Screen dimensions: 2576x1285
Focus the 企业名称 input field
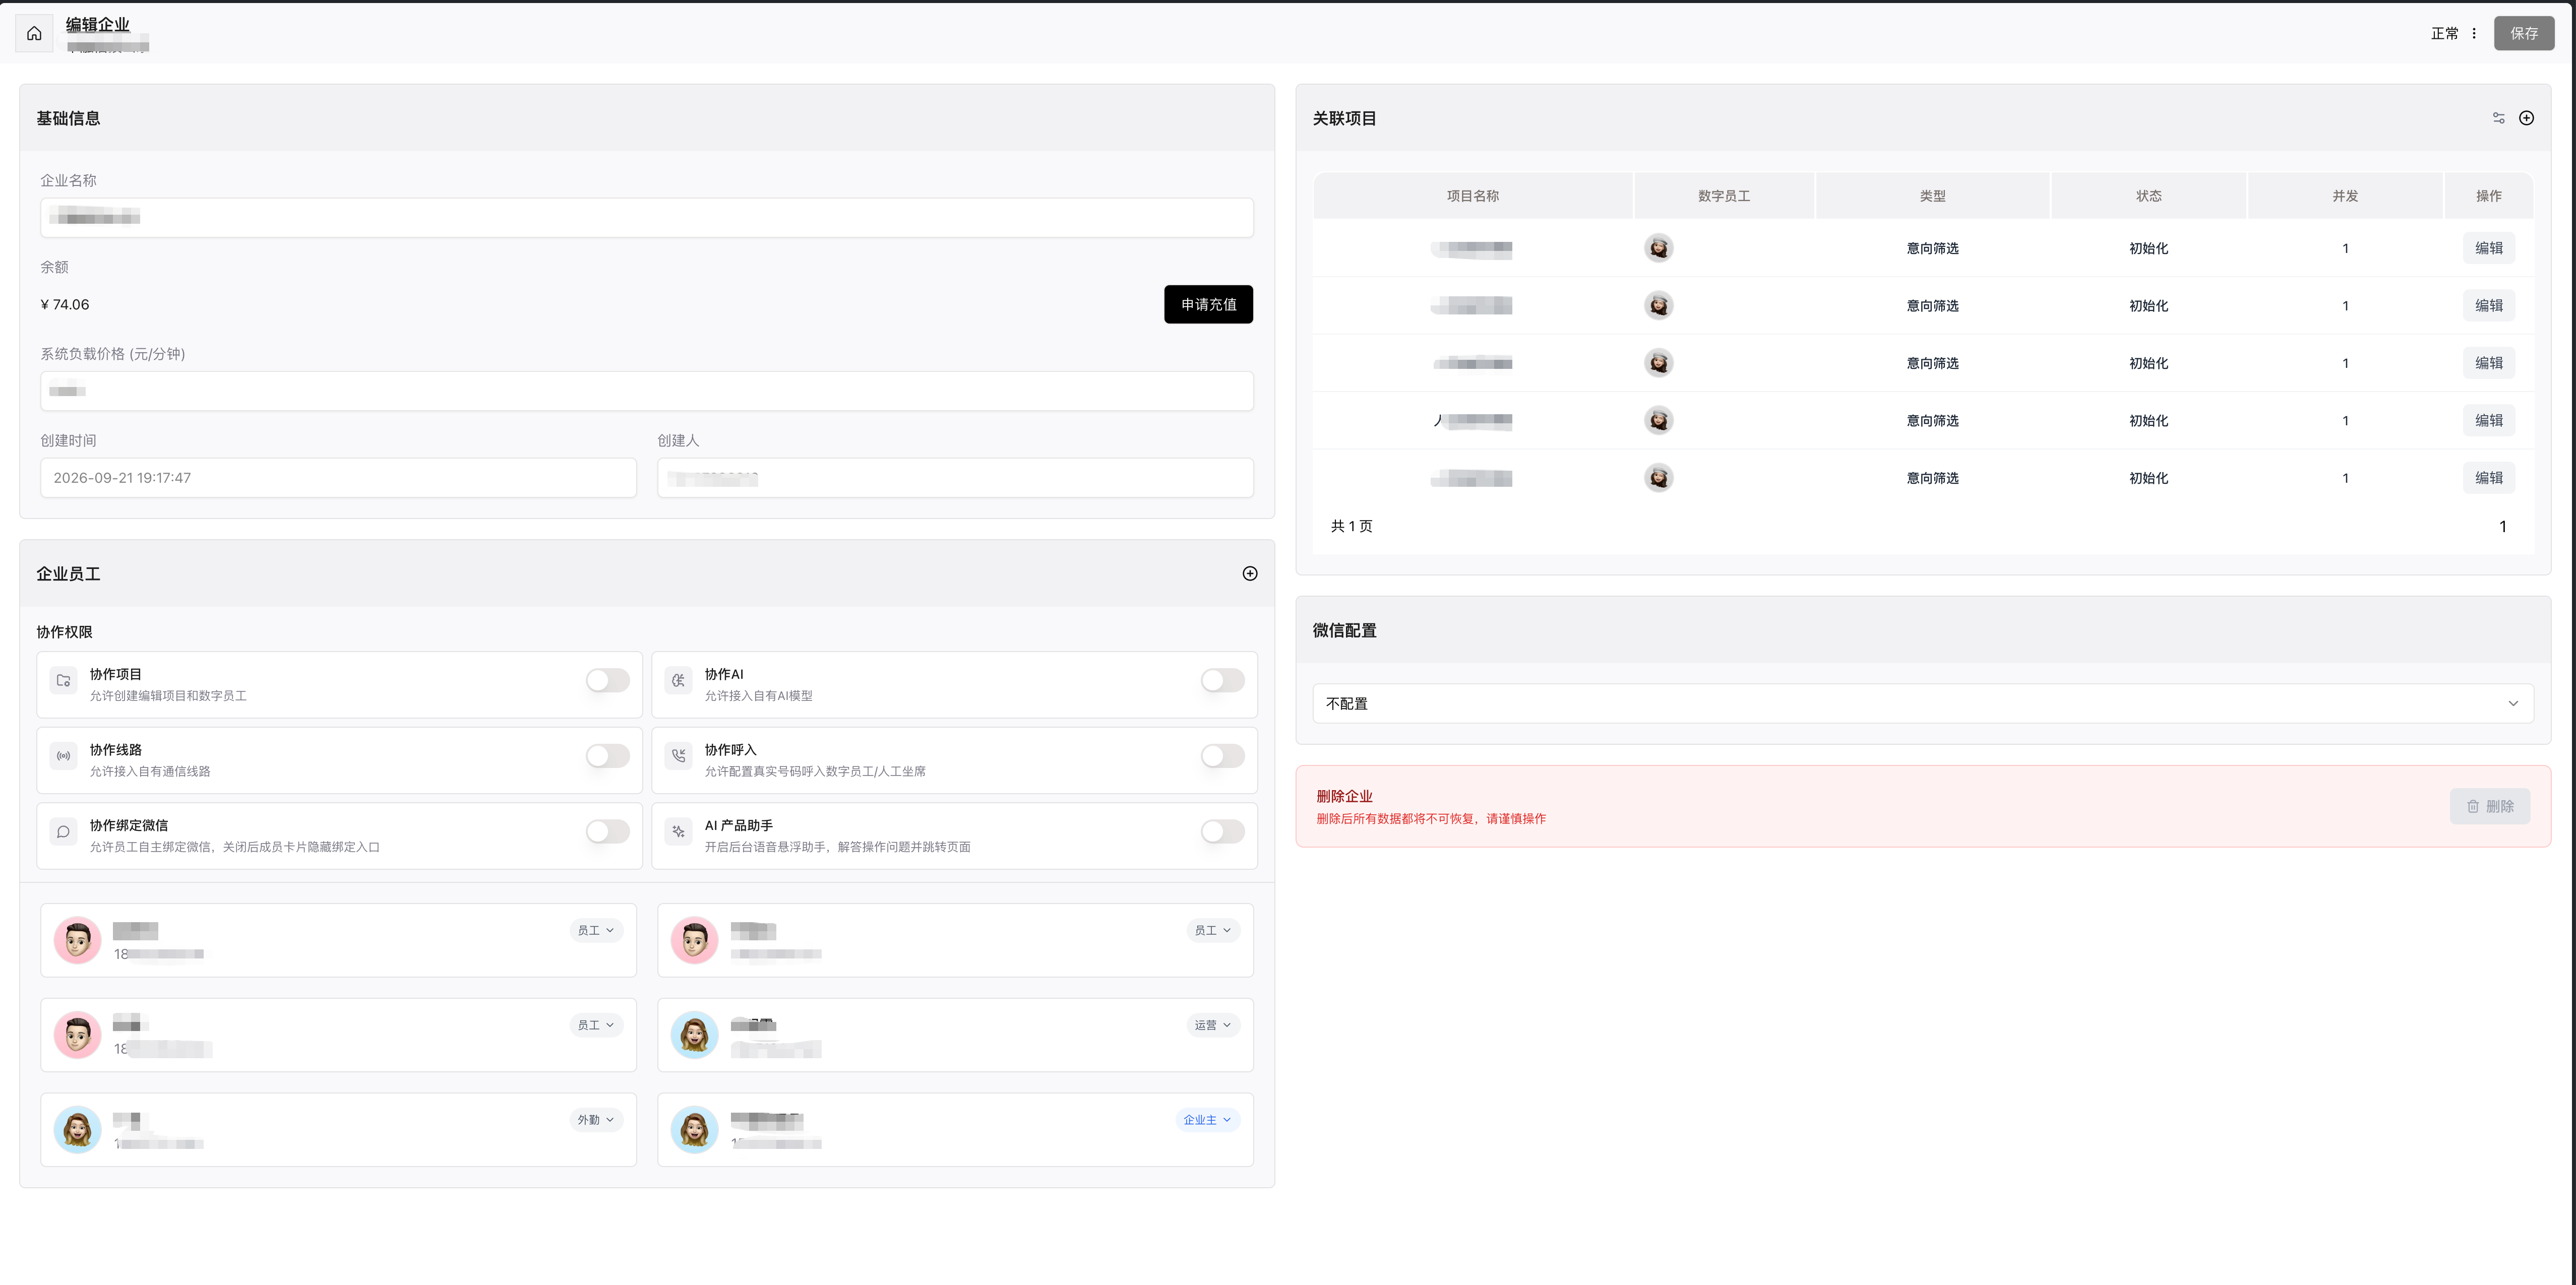647,217
